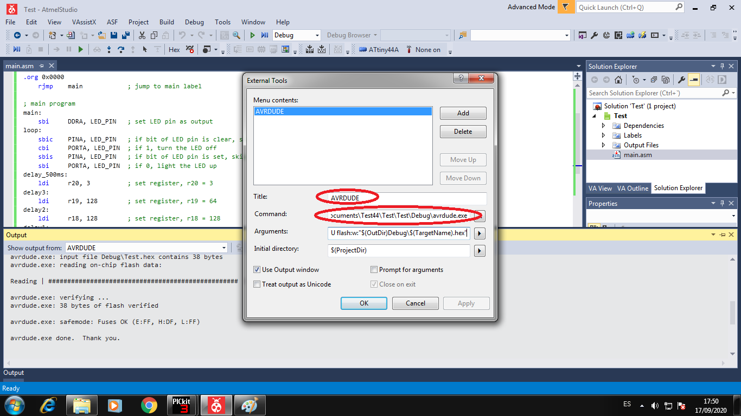The image size is (741, 416).
Task: Click Cancel in External Tools dialog
Action: pos(416,303)
